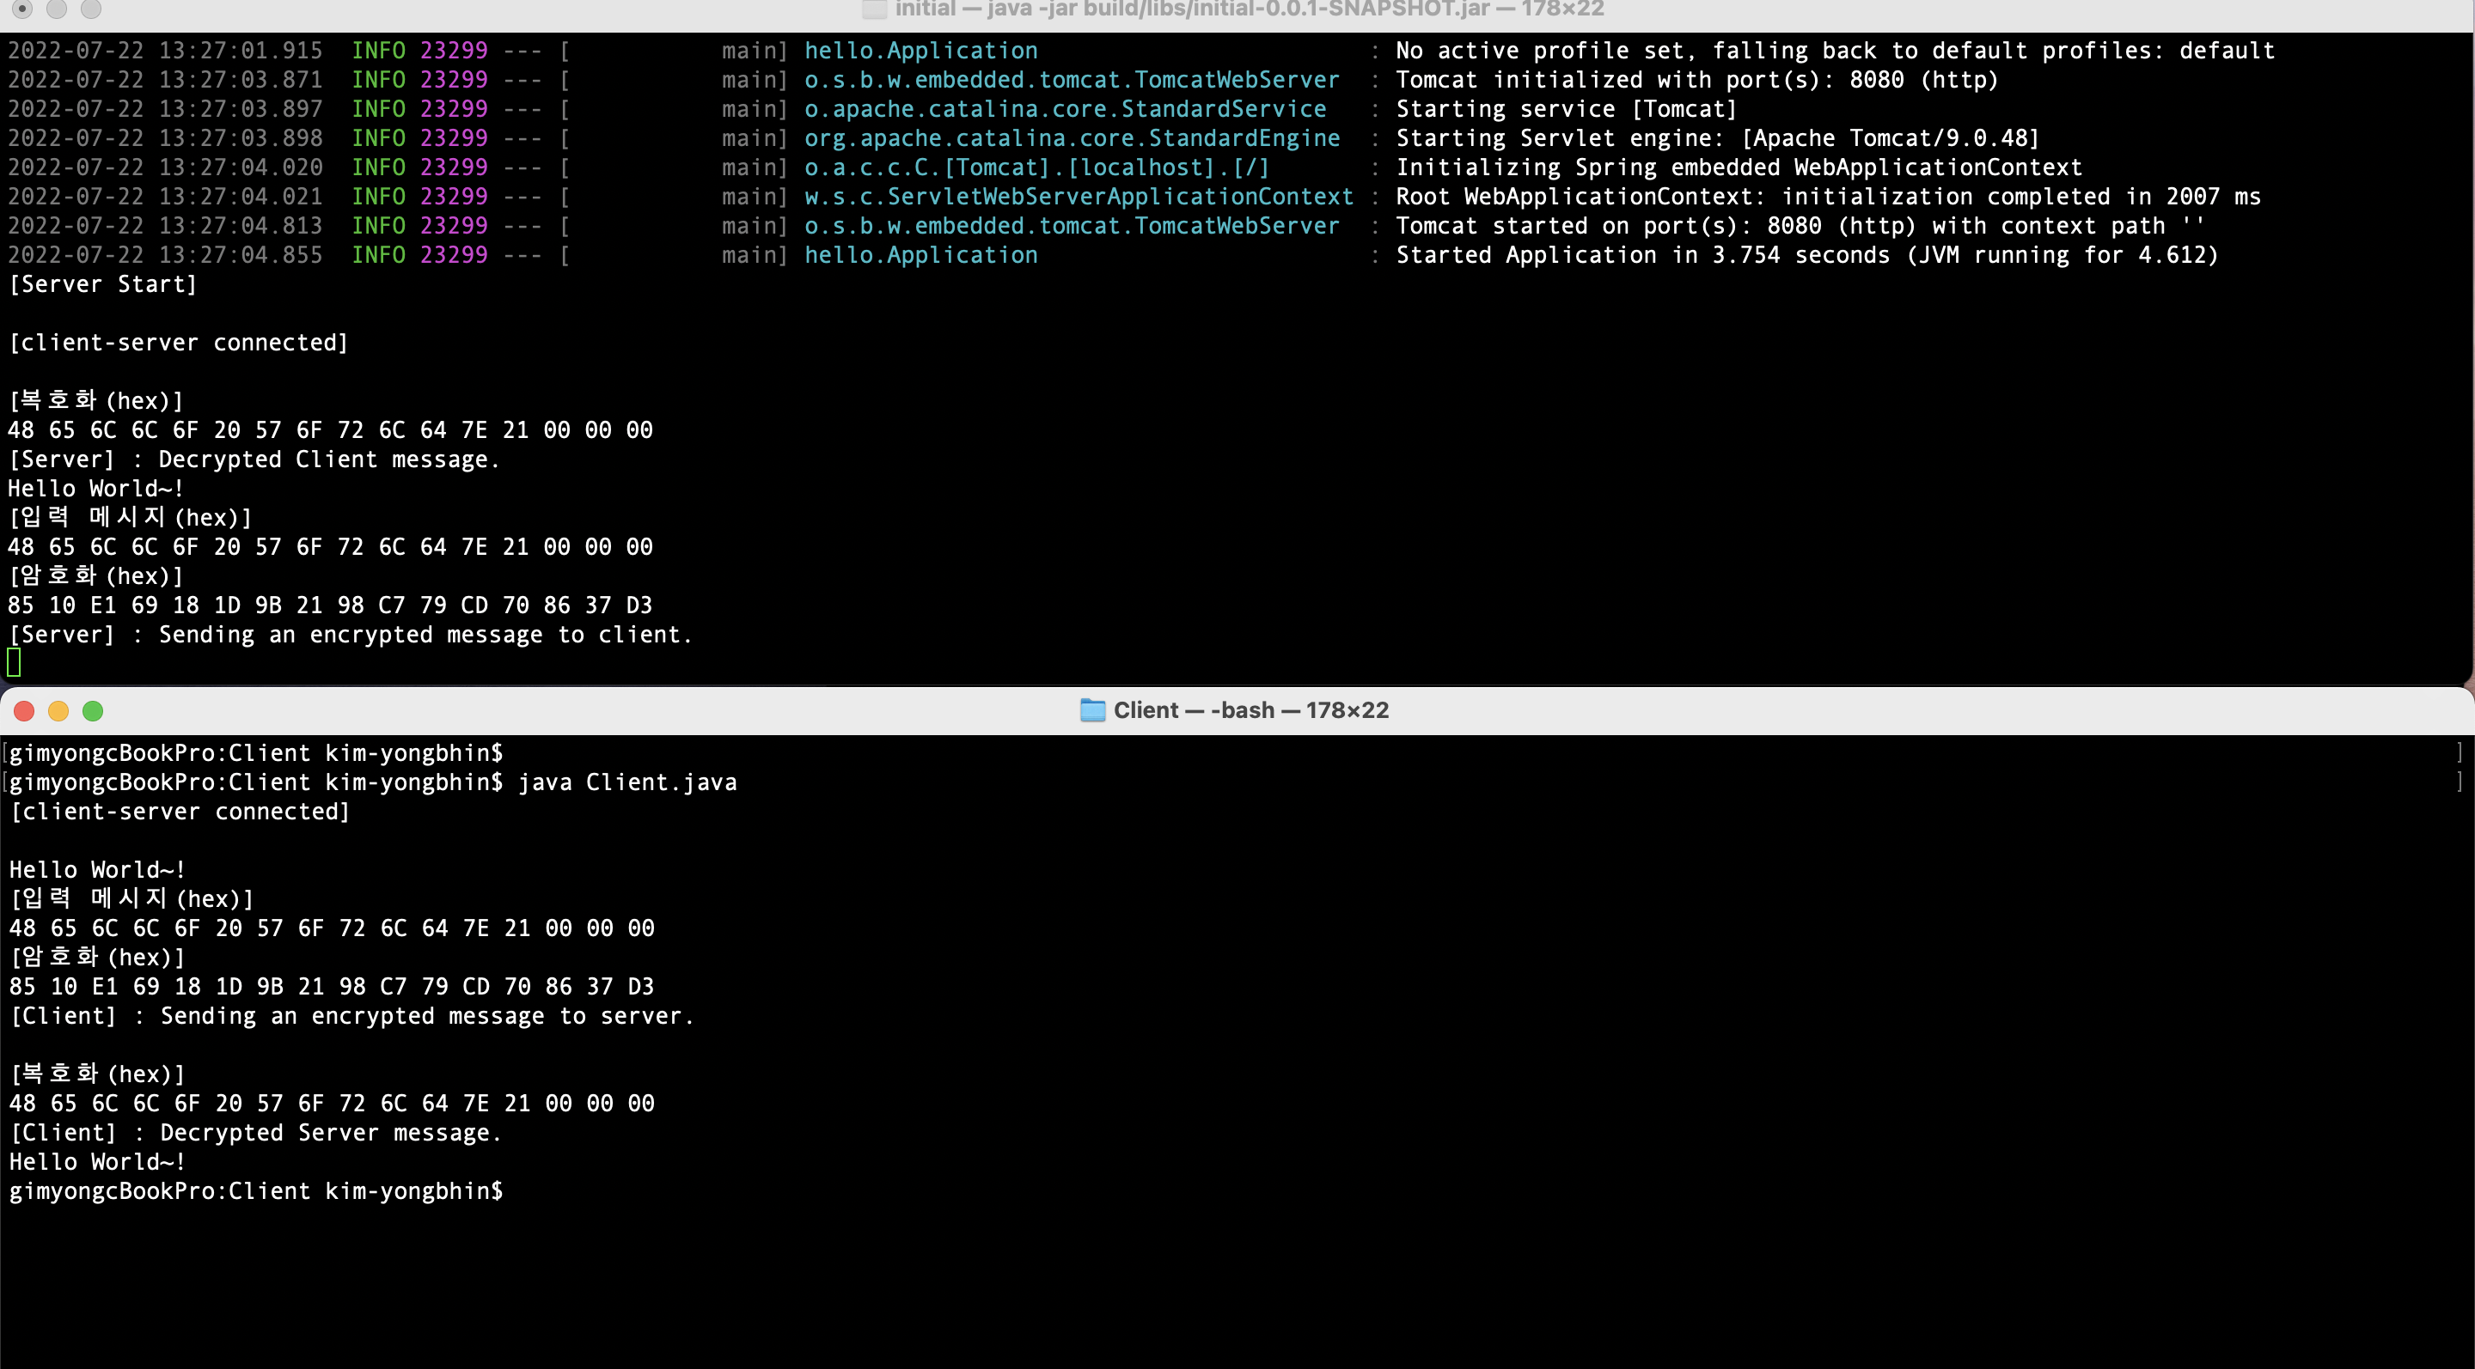This screenshot has height=1369, width=2475.
Task: Select the hello.Application log entry
Action: coord(920,50)
